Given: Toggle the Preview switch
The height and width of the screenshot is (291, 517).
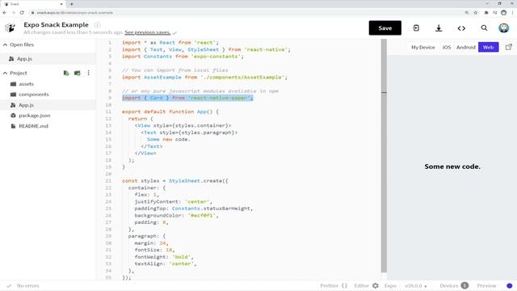Looking at the screenshot, I should coord(509,285).
